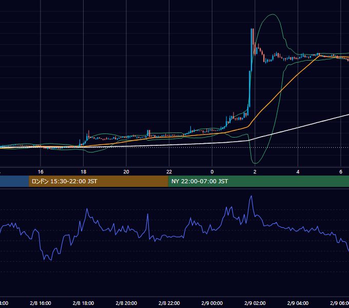349x308 pixels.
Task: Click the 2 hour label on price chart
Action: coord(255,172)
